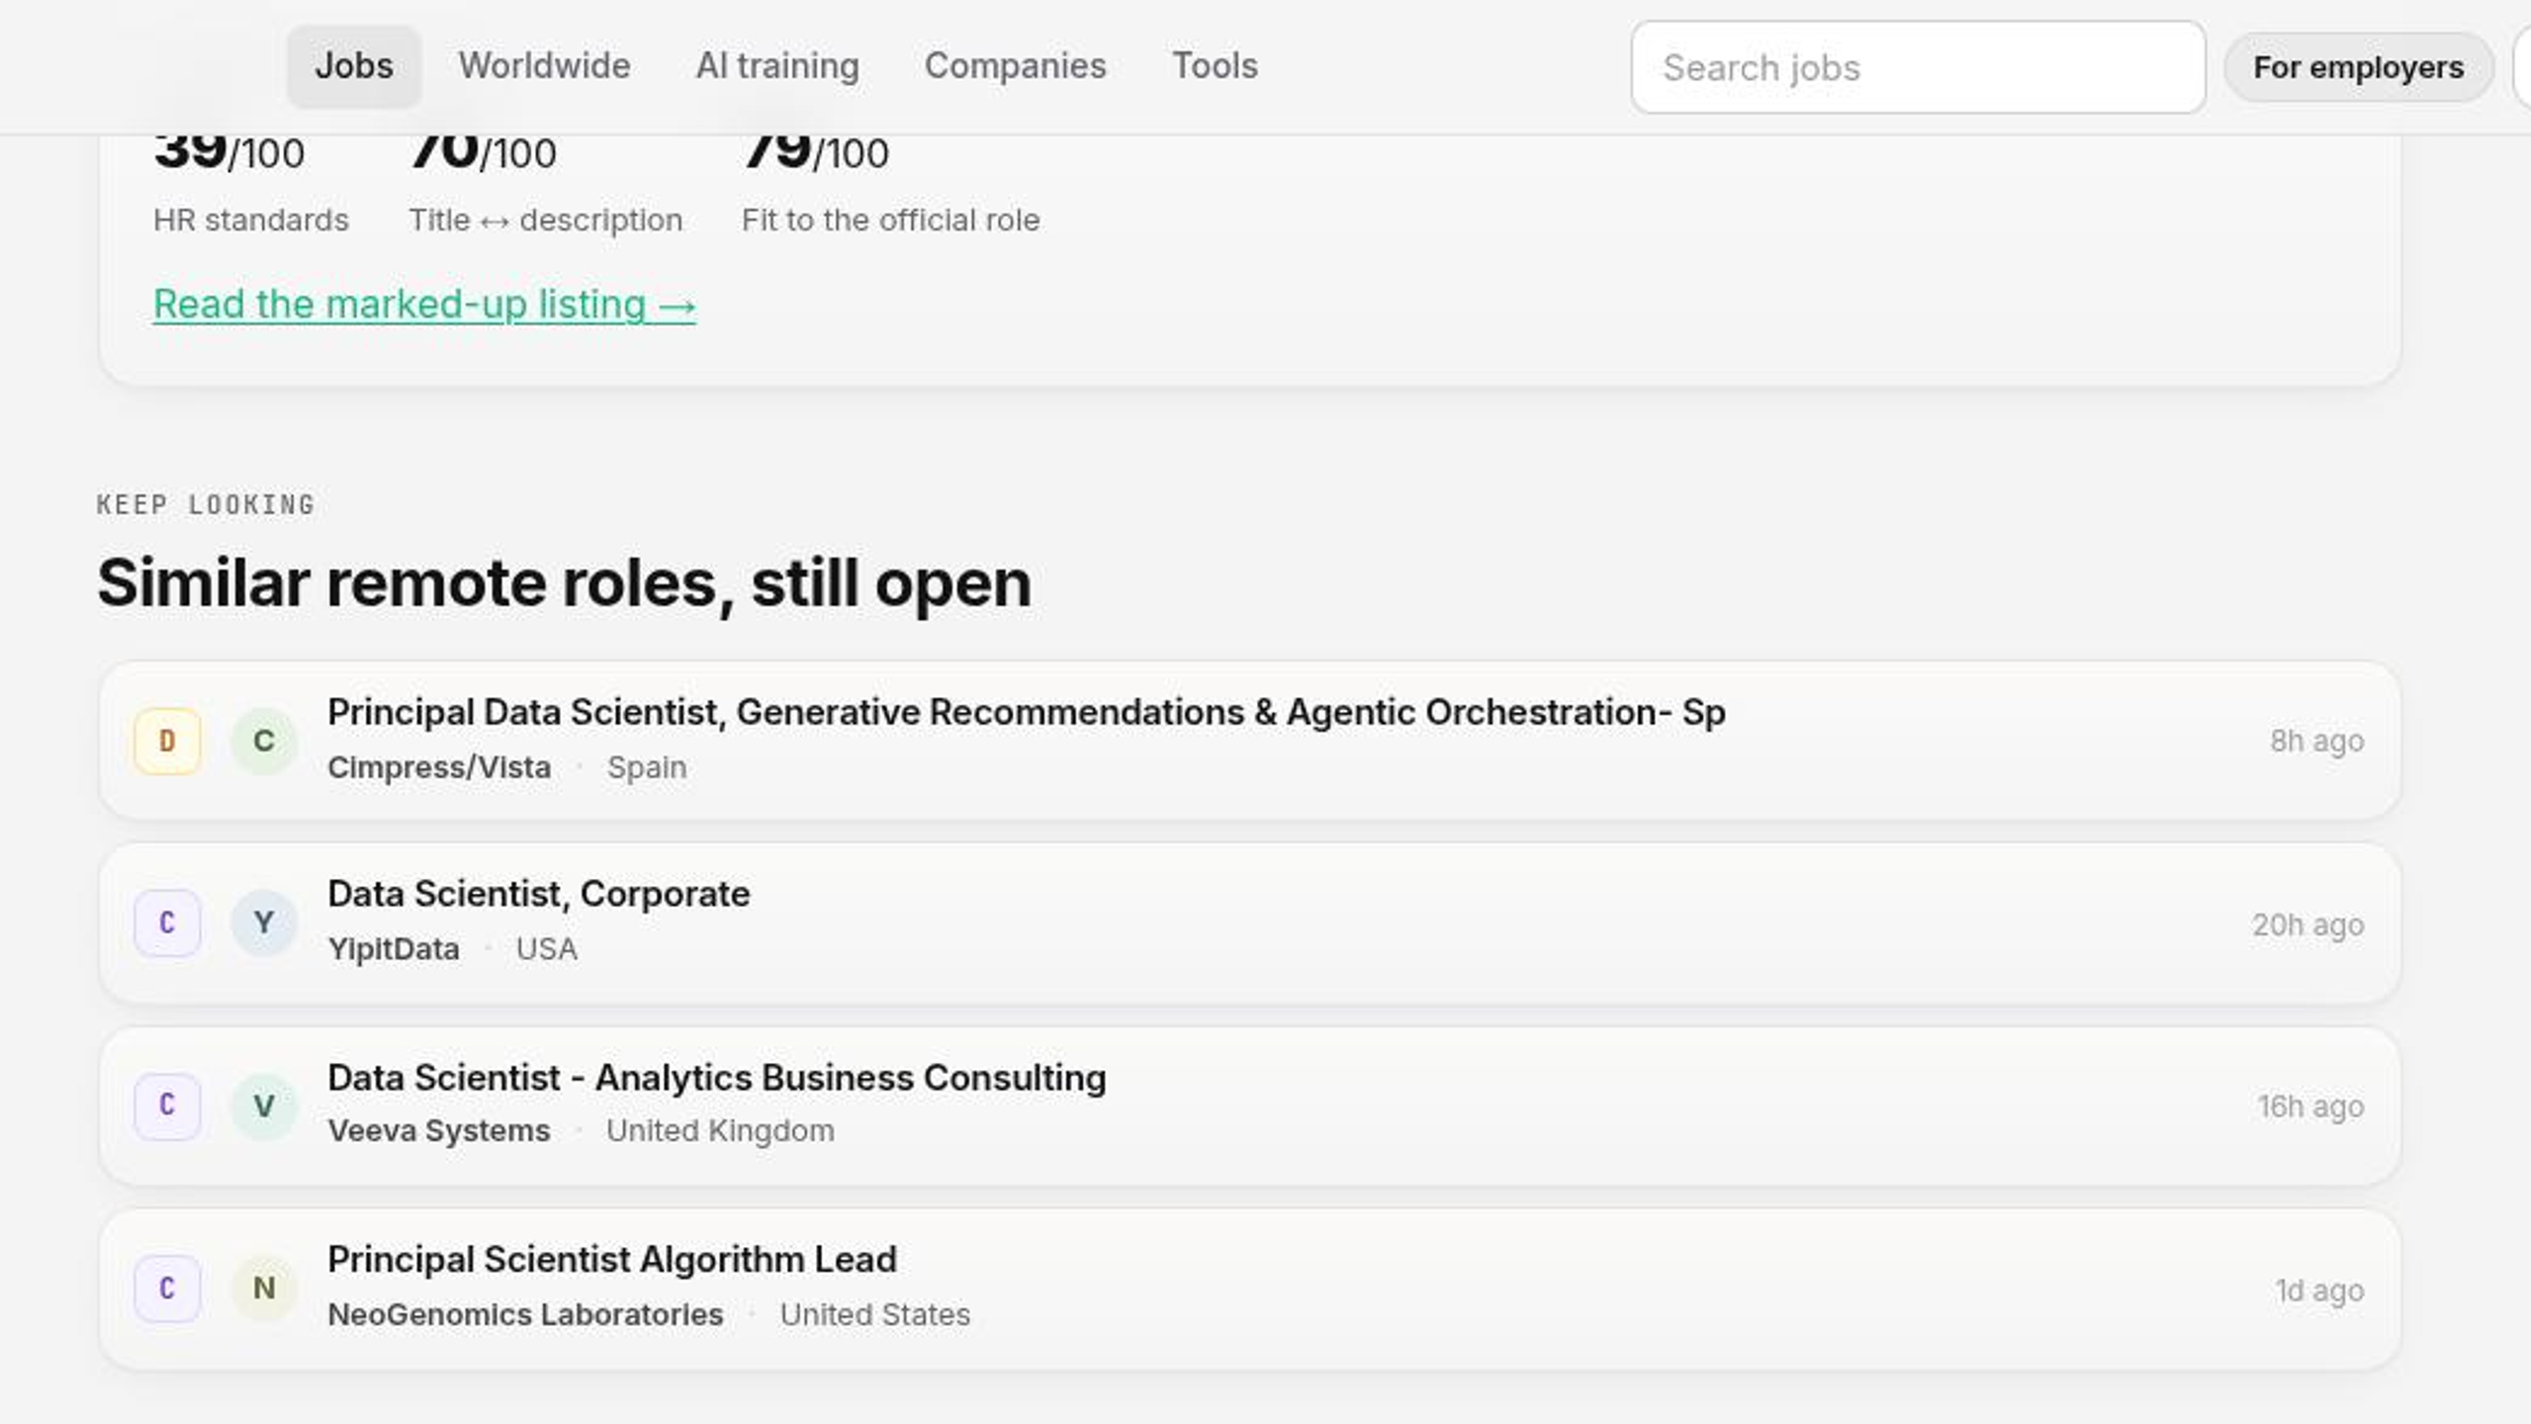This screenshot has height=1424, width=2531.
Task: Switch to the Worldwide tab
Action: click(544, 66)
